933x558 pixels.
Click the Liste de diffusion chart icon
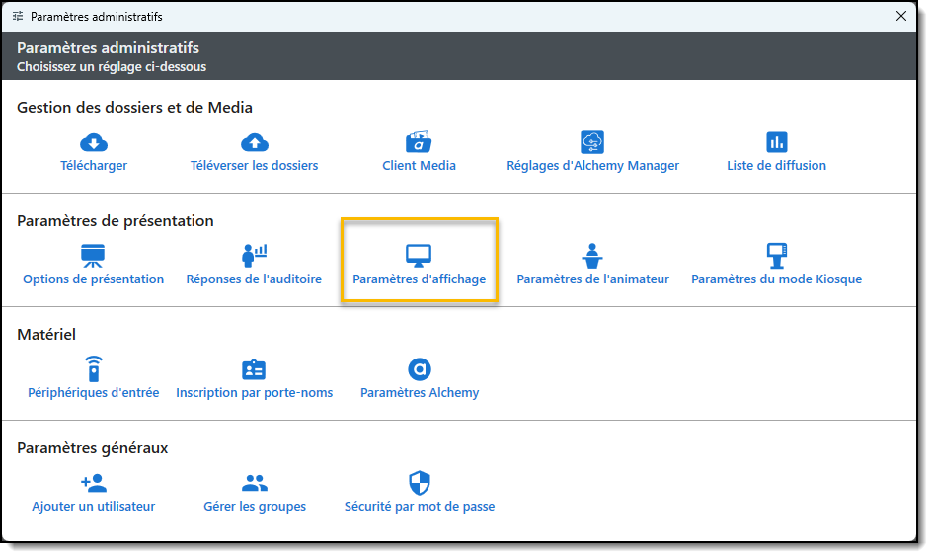(777, 142)
